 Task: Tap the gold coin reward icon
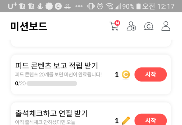point(126,74)
